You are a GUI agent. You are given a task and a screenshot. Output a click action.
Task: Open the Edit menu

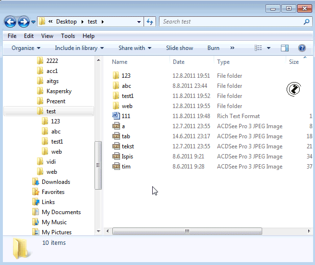(29, 36)
